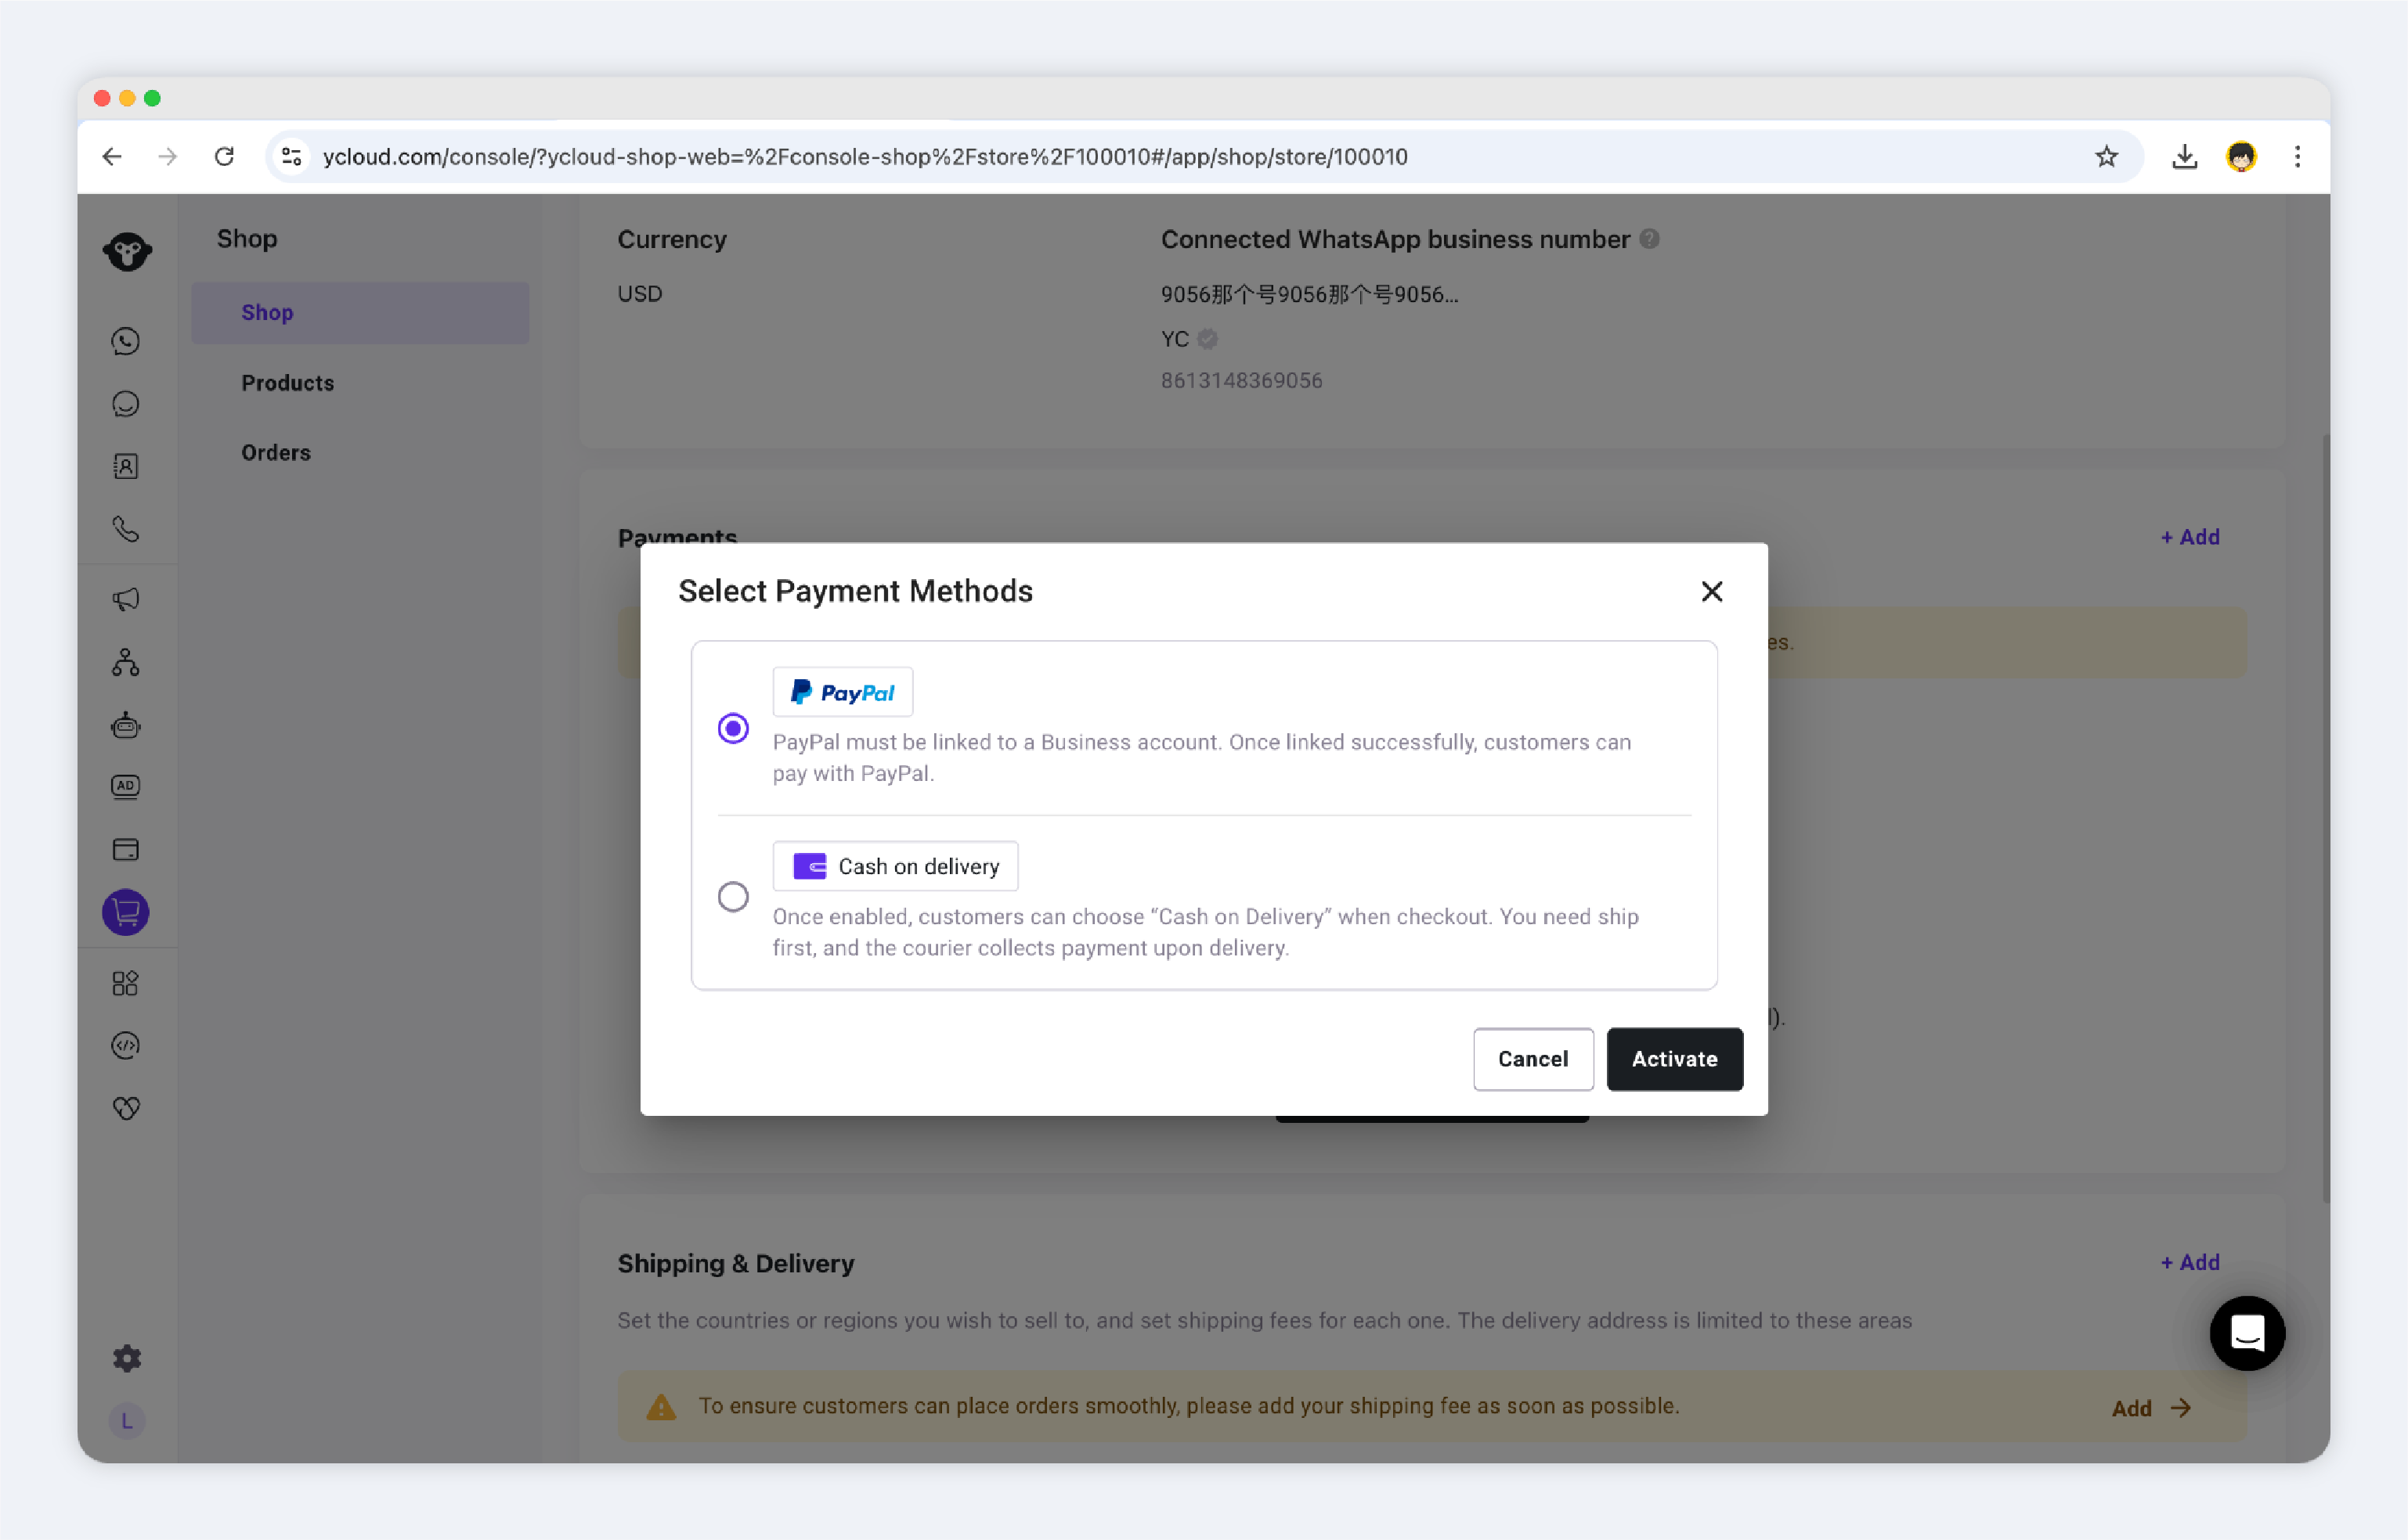Open the contacts sidebar icon
The width and height of the screenshot is (2408, 1540).
[126, 467]
